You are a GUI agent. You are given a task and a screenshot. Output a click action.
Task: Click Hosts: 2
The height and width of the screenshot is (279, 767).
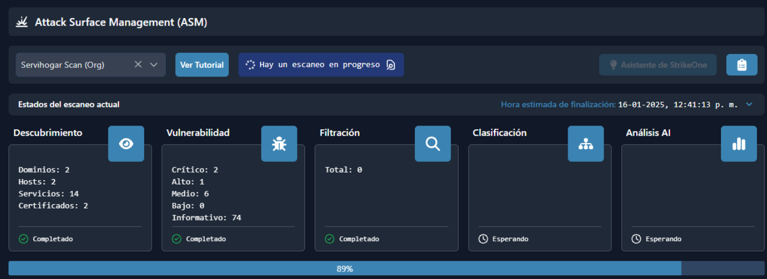pos(37,182)
